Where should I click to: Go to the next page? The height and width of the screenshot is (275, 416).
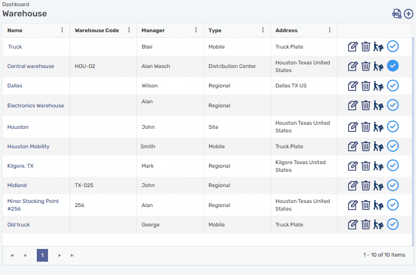pos(59,256)
